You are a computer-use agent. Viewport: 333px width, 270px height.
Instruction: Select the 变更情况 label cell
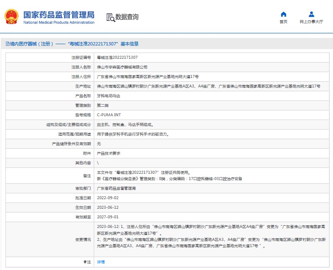(x=50, y=240)
